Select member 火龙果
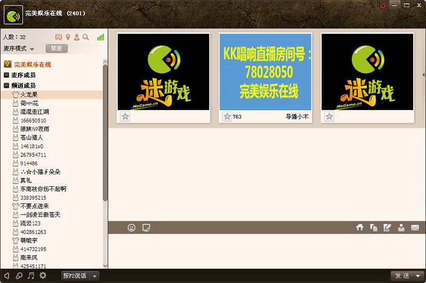 click(52, 95)
